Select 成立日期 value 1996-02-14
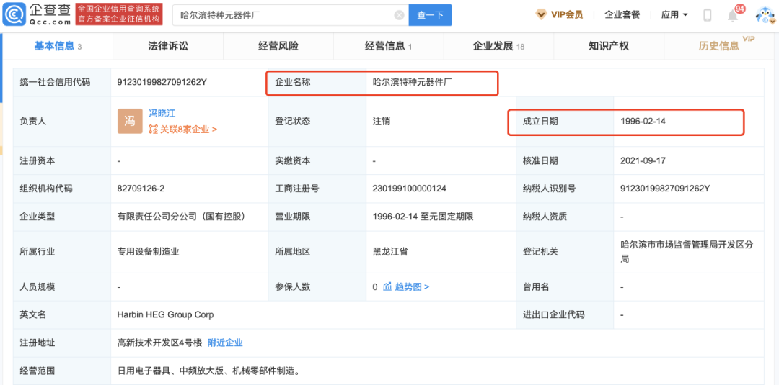779x385 pixels. 643,121
